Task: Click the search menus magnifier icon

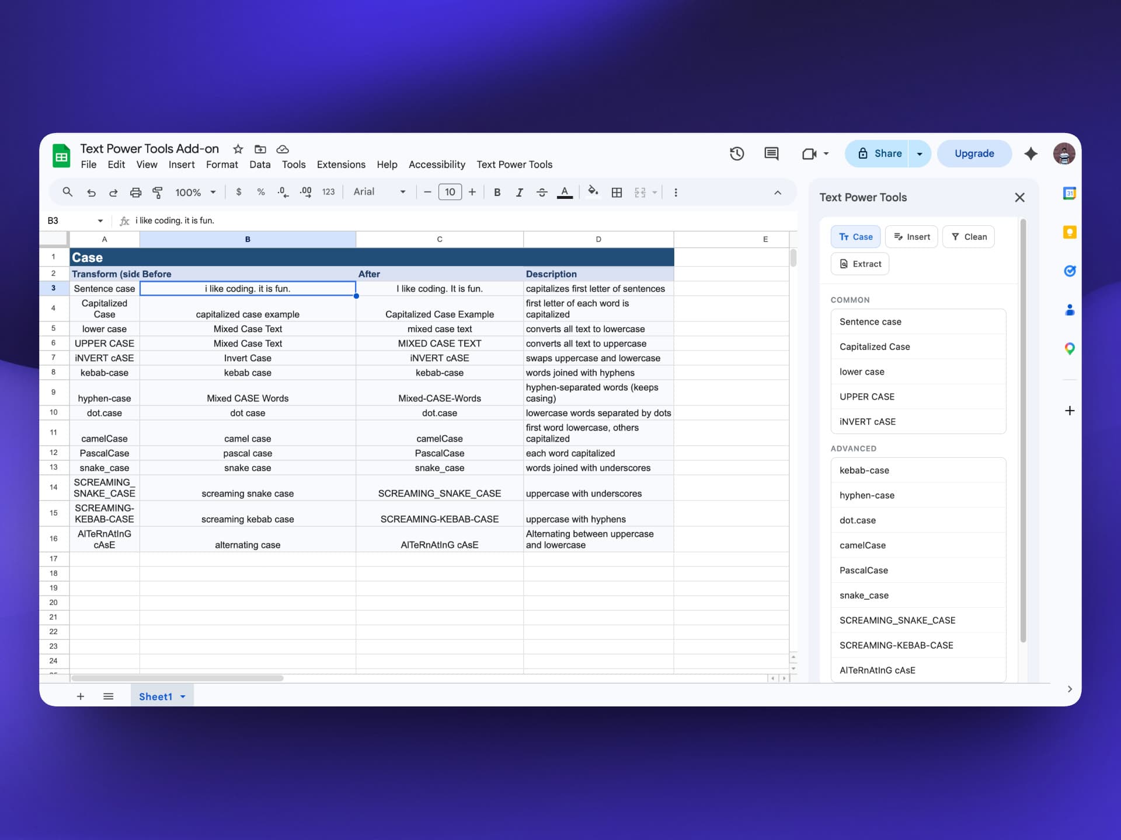Action: click(68, 192)
